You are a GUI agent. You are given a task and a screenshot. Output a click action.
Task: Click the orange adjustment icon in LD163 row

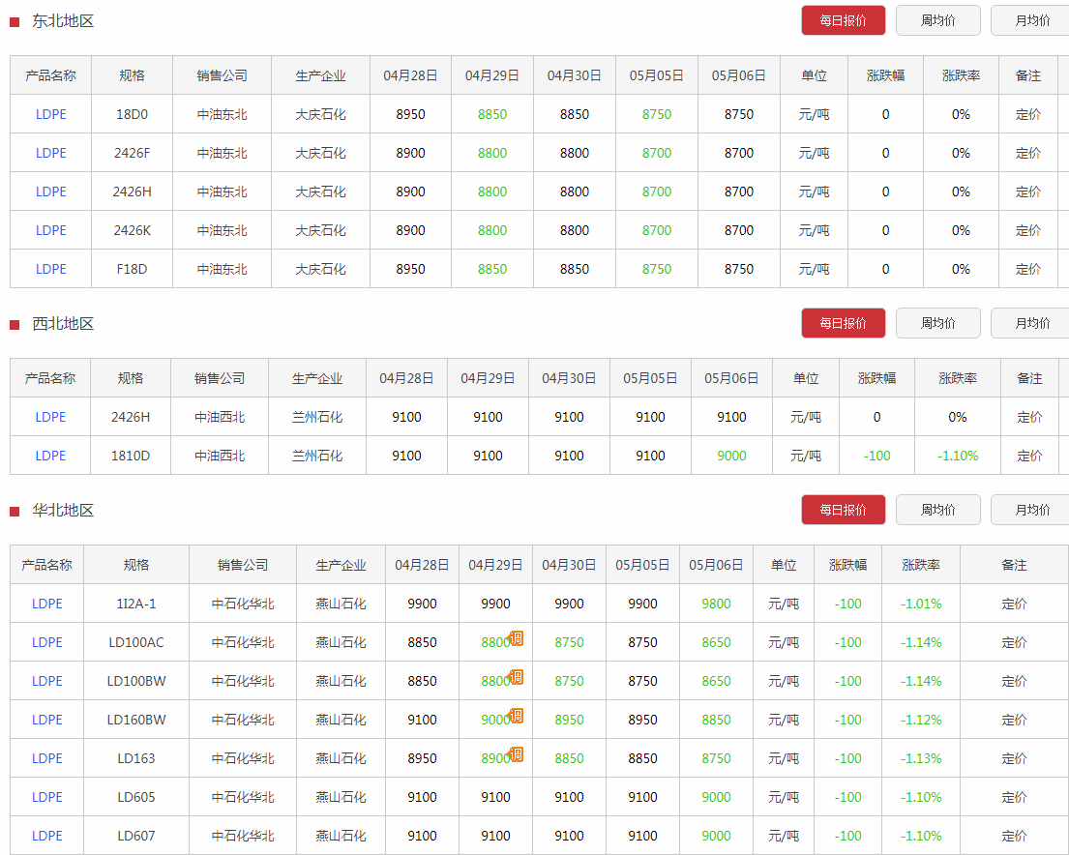(516, 754)
